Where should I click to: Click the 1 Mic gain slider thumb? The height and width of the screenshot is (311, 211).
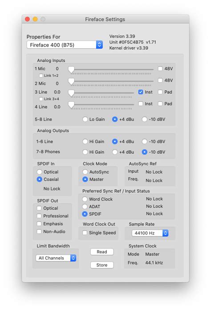(71, 70)
